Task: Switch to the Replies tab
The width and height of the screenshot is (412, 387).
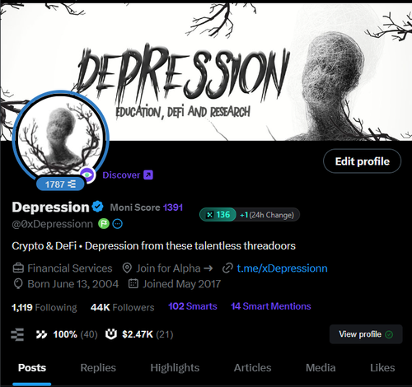Action: pos(98,367)
